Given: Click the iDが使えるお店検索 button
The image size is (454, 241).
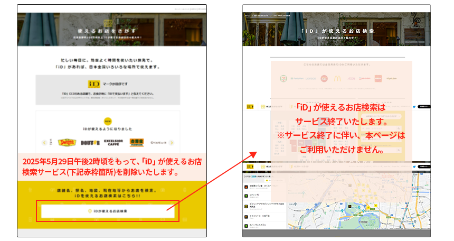Looking at the screenshot, I should [x=108, y=211].
